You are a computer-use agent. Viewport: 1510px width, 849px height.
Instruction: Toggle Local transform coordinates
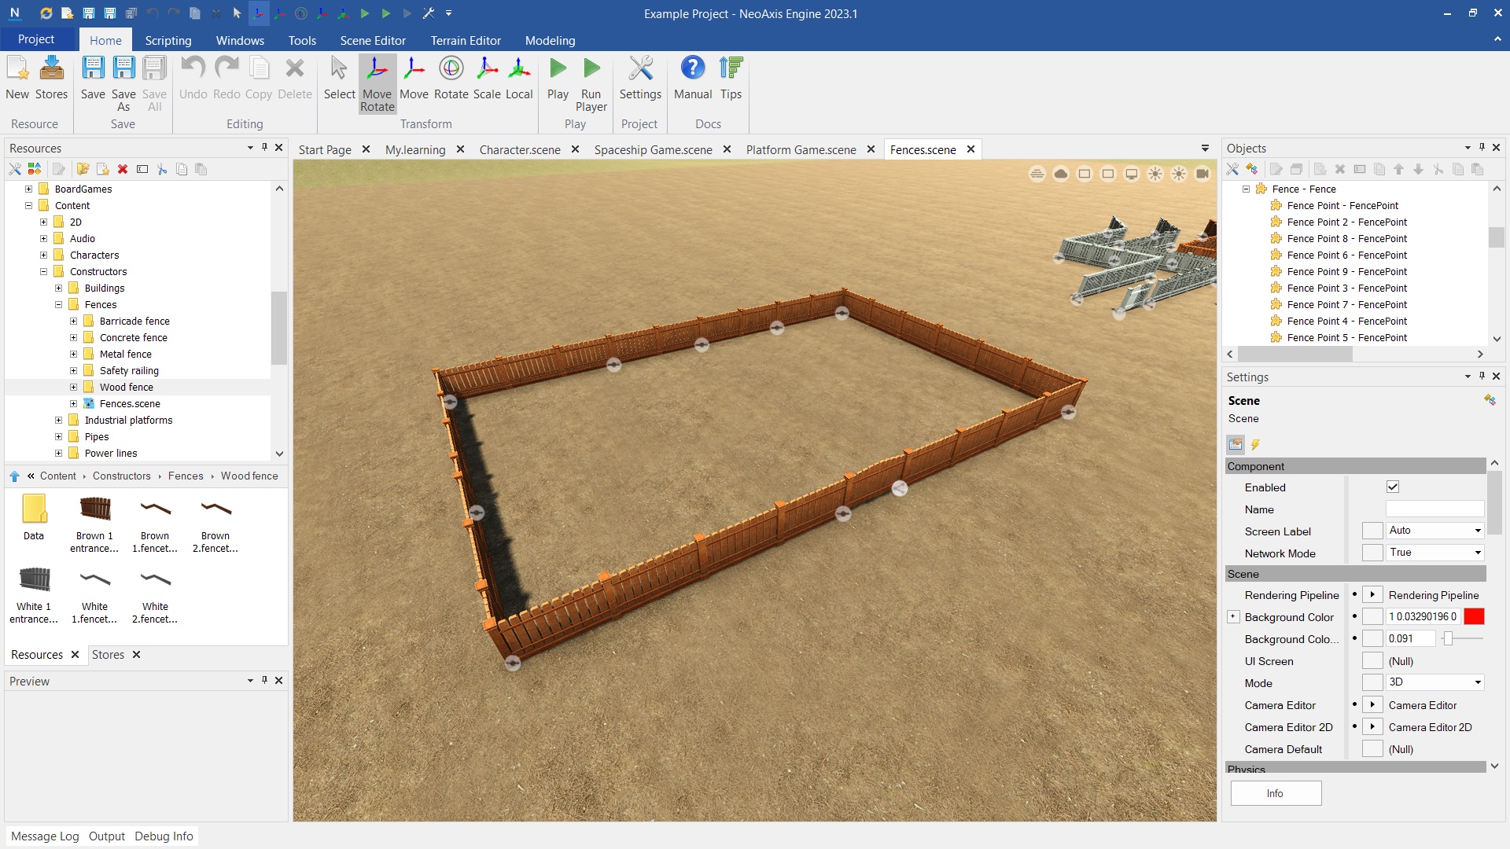click(519, 79)
